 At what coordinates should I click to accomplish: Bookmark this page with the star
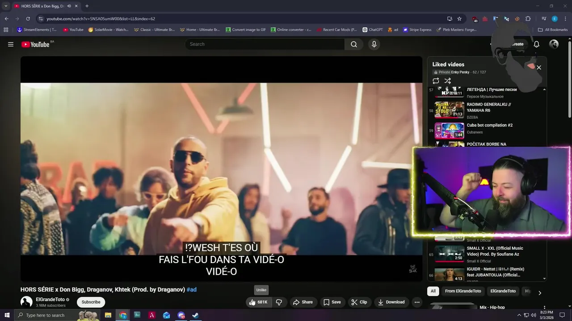pyautogui.click(x=459, y=19)
